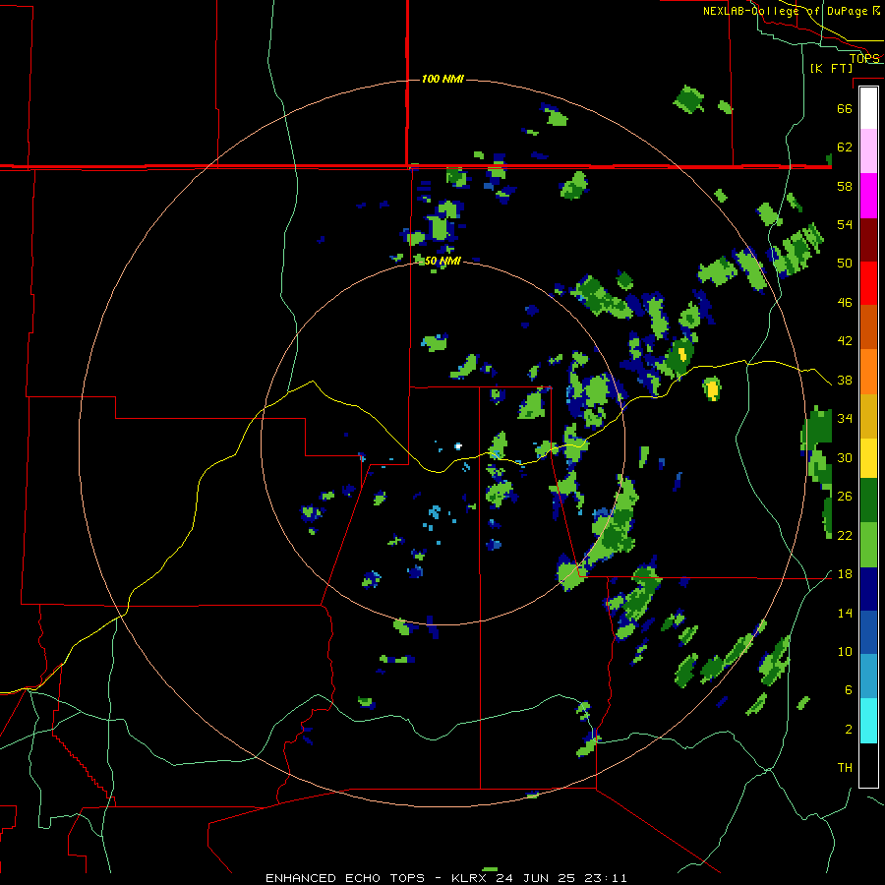This screenshot has width=885, height=885.
Task: Click the gold legend swatch
Action: 868,416
